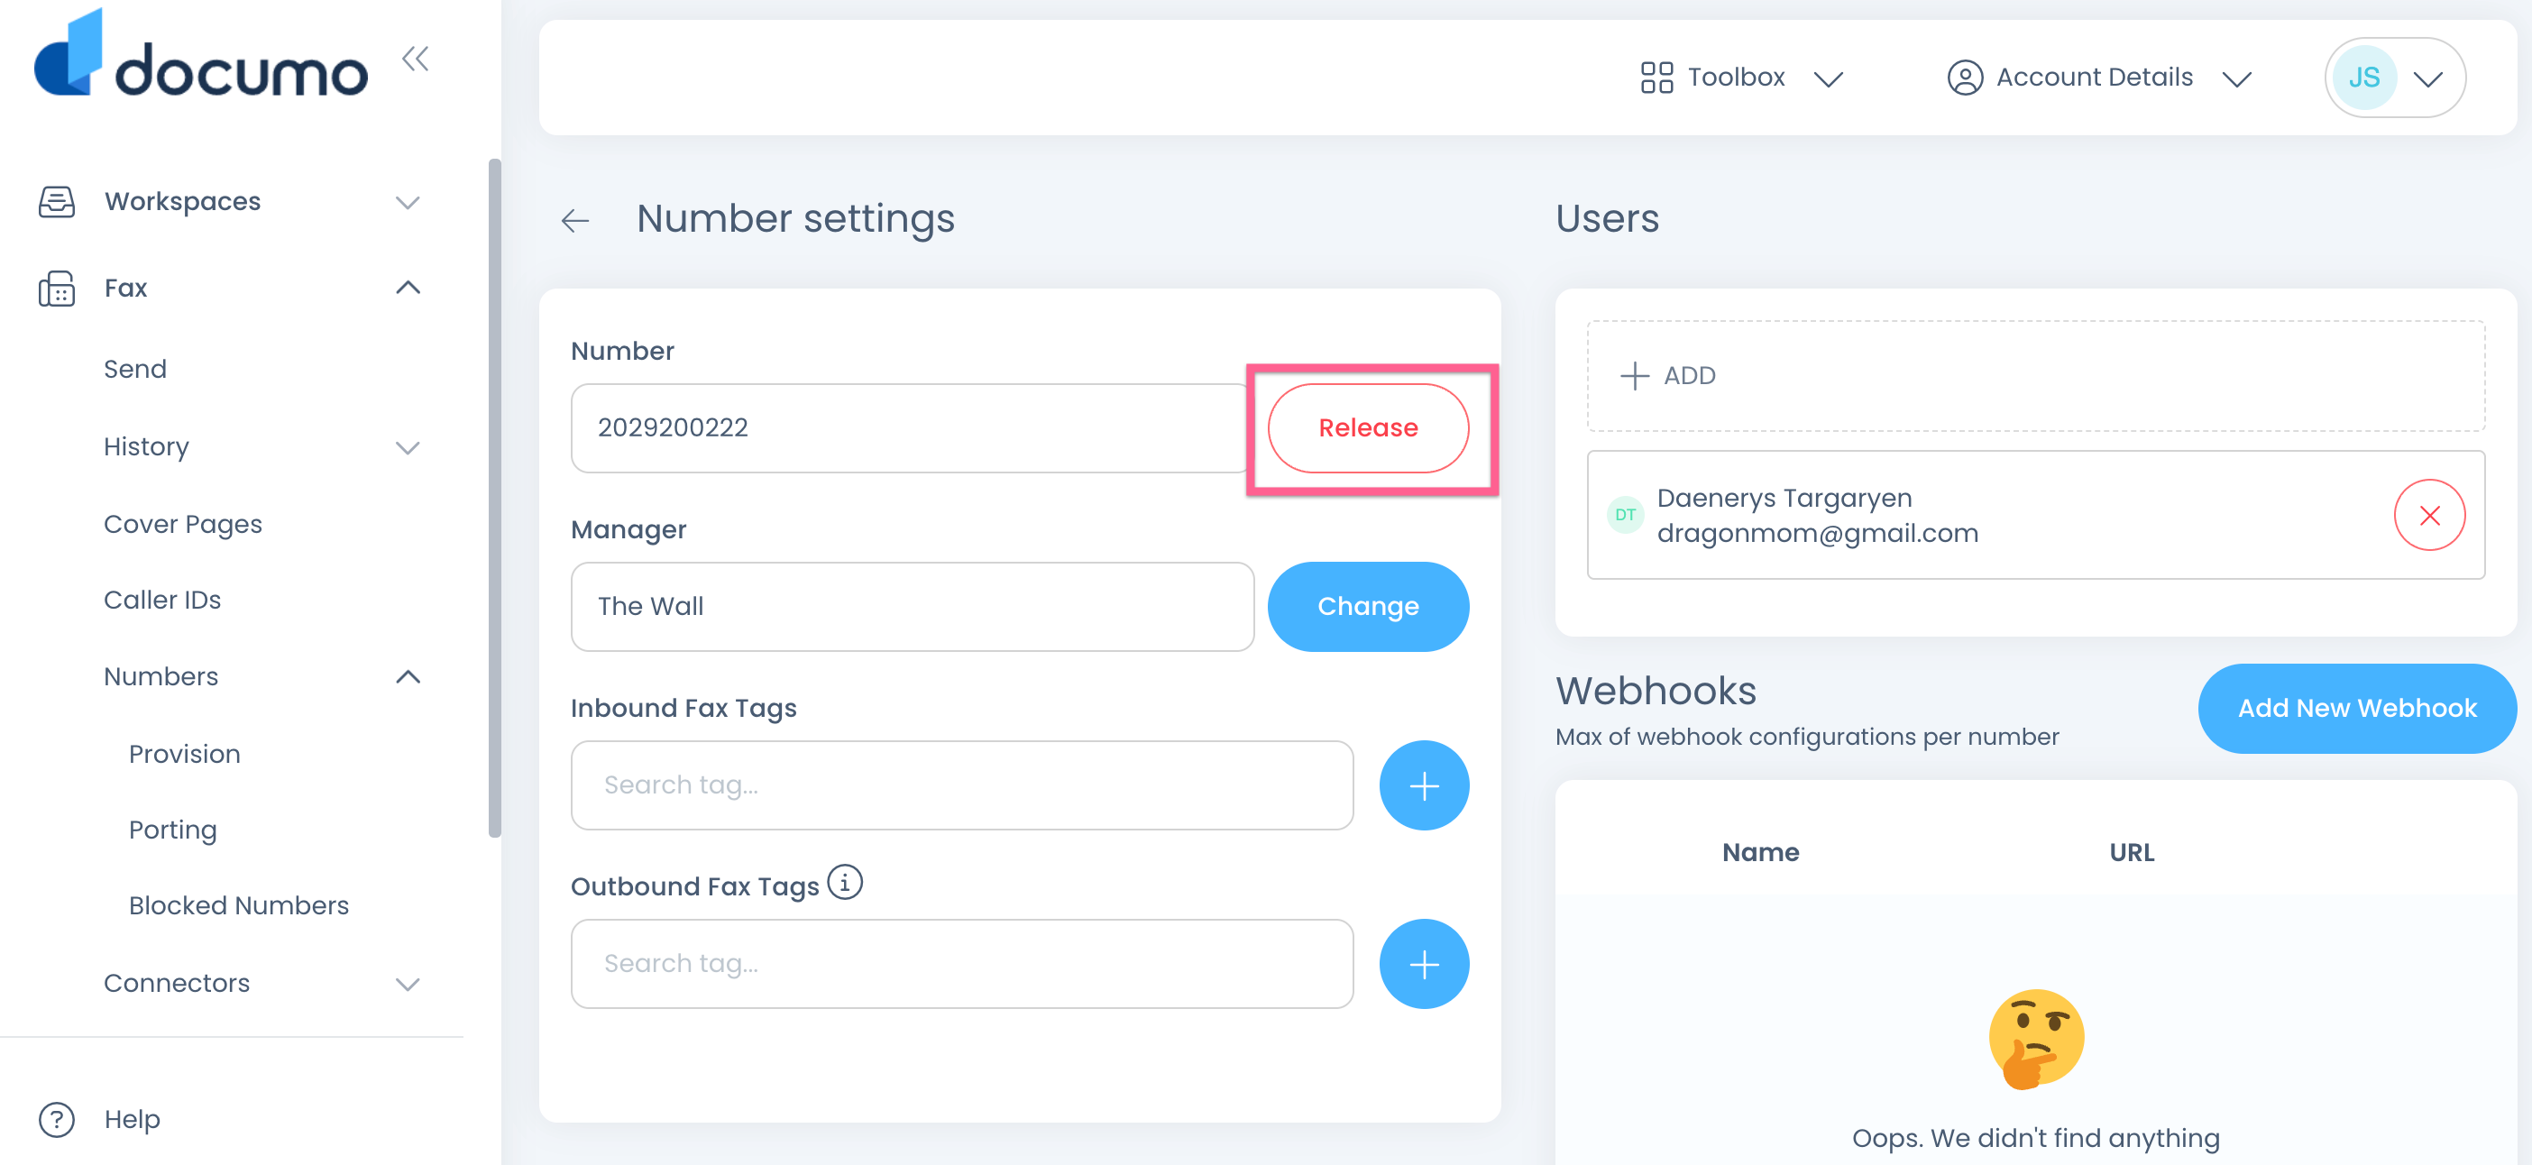The image size is (2532, 1165).
Task: Click the Manager label
Action: [x=628, y=530]
